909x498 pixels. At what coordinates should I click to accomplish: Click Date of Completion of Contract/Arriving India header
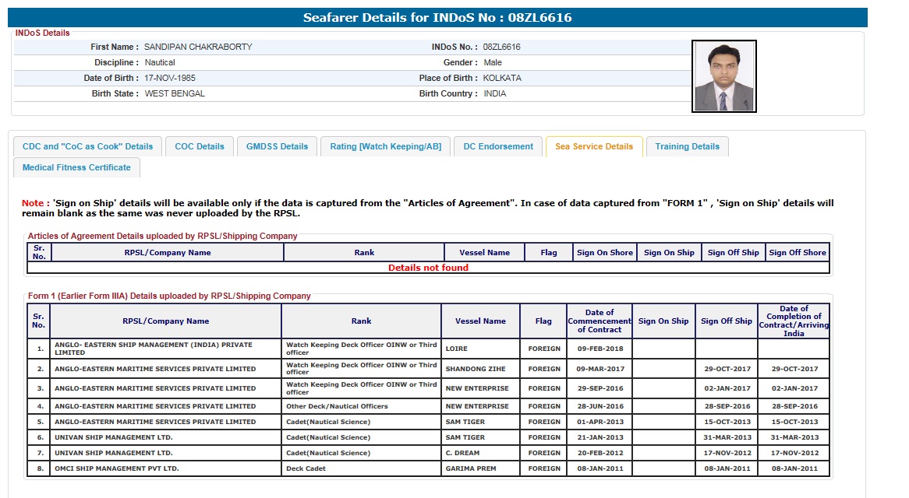[x=794, y=321]
